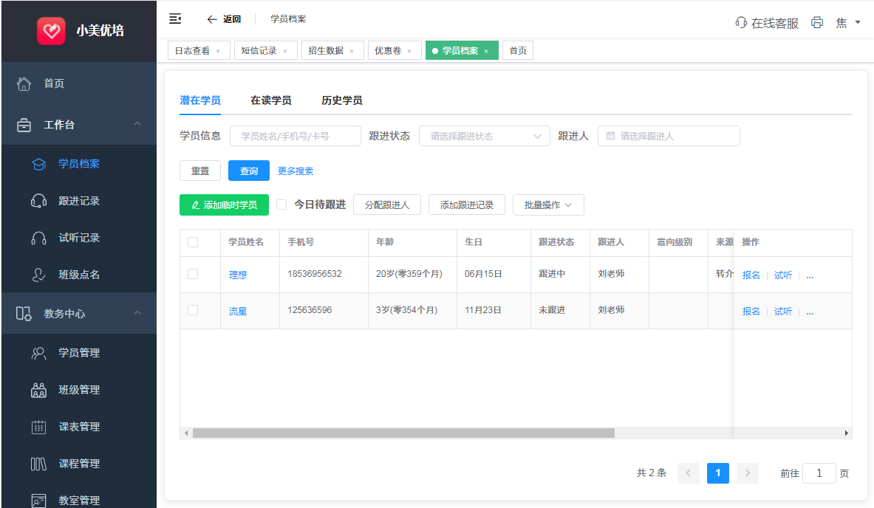Enable the 今日待跟进 checkbox
This screenshot has width=874, height=508.
click(281, 205)
